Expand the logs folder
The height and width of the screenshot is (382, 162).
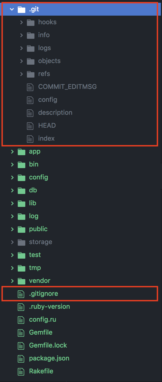click(21, 48)
